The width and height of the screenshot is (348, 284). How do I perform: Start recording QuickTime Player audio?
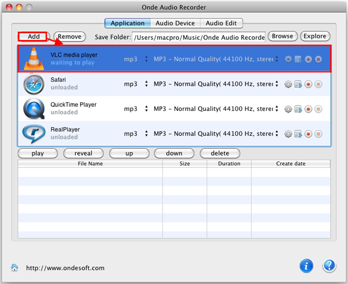click(309, 109)
